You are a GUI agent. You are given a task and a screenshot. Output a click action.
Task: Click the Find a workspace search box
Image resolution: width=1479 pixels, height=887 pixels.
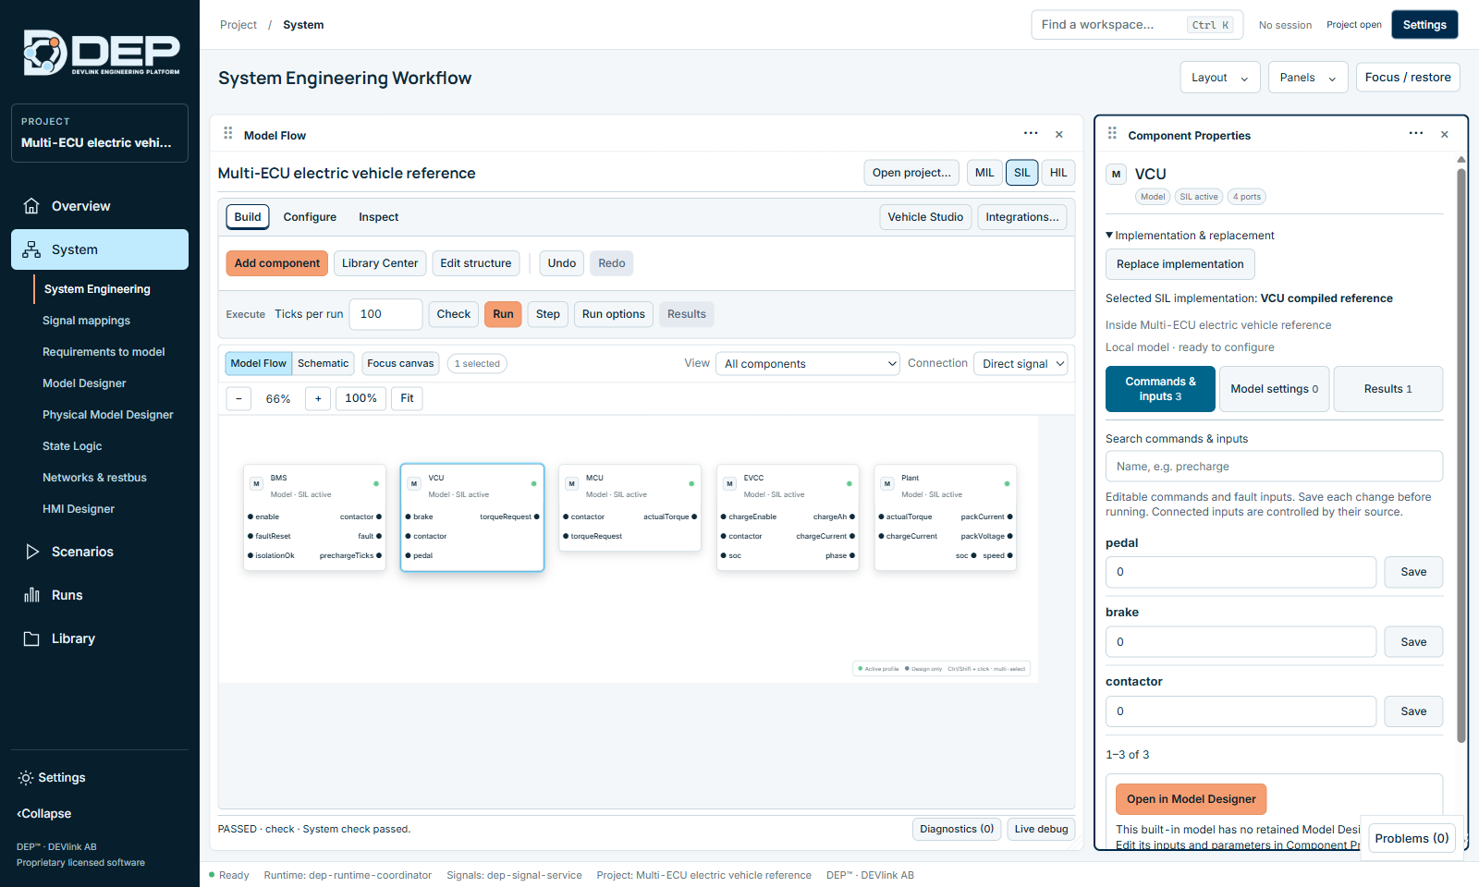[x=1137, y=25]
